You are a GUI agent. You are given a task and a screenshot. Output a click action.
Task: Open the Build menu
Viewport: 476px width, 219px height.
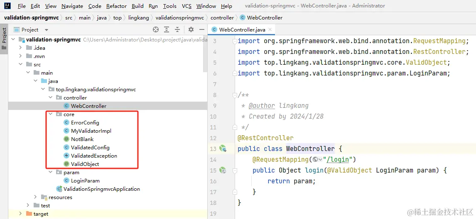pos(137,6)
